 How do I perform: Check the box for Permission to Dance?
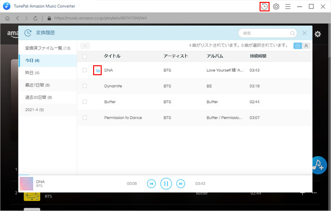[x=85, y=118]
